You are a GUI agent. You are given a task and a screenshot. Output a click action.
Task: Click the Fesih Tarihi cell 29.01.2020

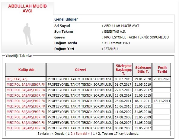tap(162, 79)
